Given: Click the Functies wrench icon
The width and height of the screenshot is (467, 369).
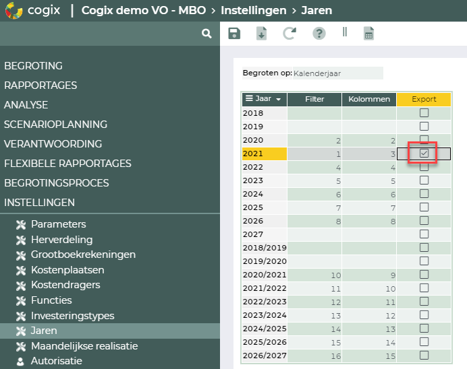Looking at the screenshot, I should 21,301.
